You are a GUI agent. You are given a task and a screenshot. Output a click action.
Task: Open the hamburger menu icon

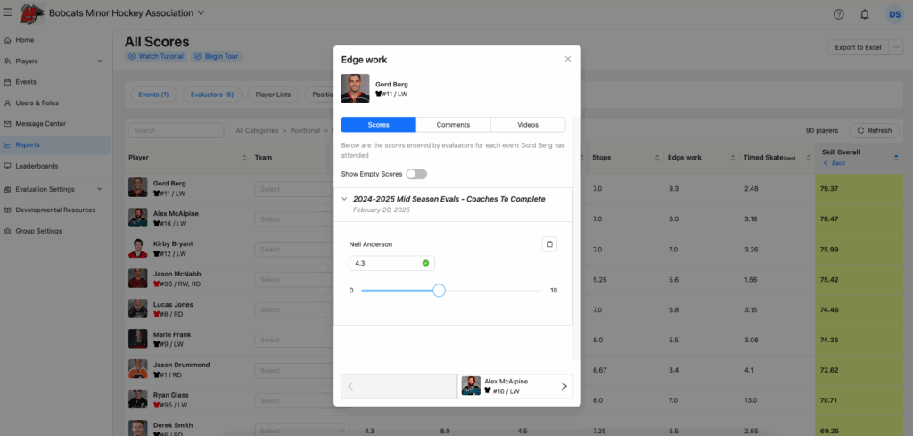(x=8, y=13)
